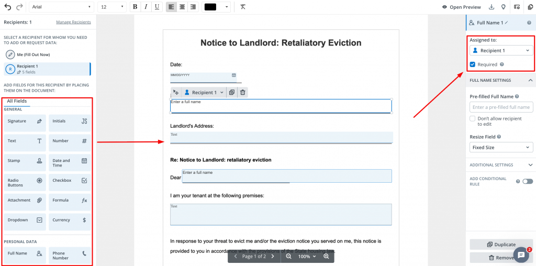
Task: Toggle underline formatting
Action: [x=157, y=7]
